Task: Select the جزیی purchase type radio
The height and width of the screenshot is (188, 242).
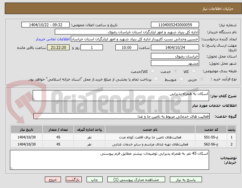Action: pos(202,79)
